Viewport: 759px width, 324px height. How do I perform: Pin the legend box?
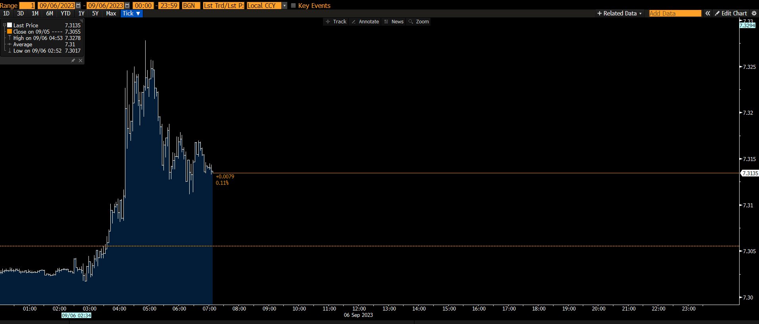click(73, 61)
